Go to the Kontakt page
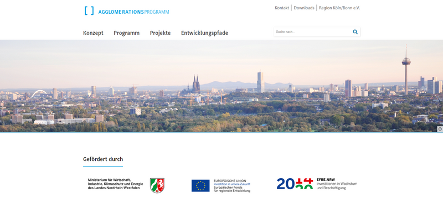 282,8
